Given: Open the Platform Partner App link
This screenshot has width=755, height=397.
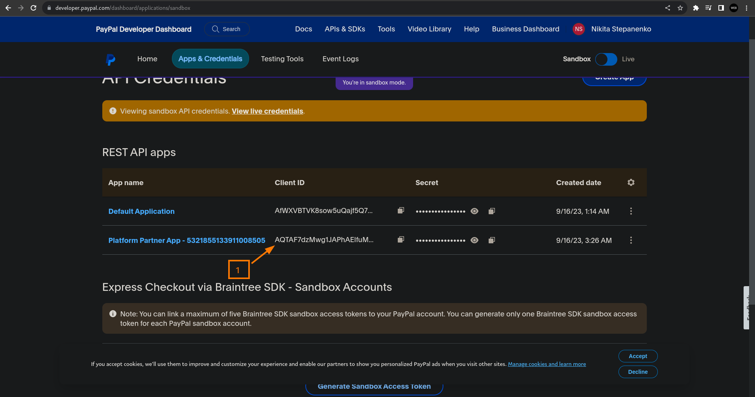Looking at the screenshot, I should [187, 241].
